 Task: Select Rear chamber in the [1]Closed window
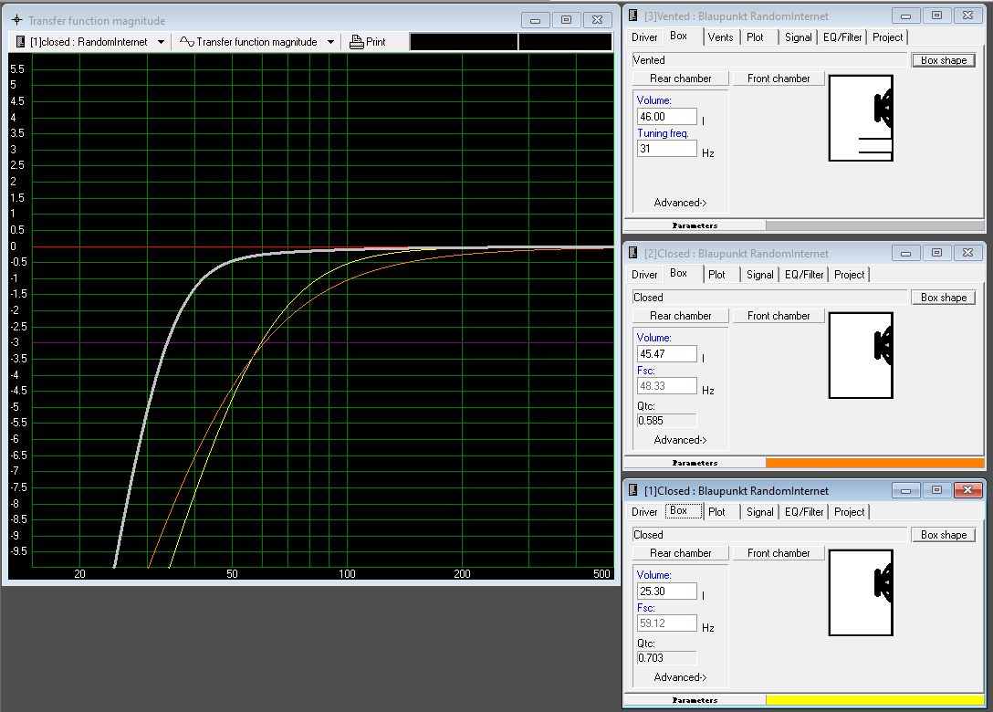coord(680,553)
